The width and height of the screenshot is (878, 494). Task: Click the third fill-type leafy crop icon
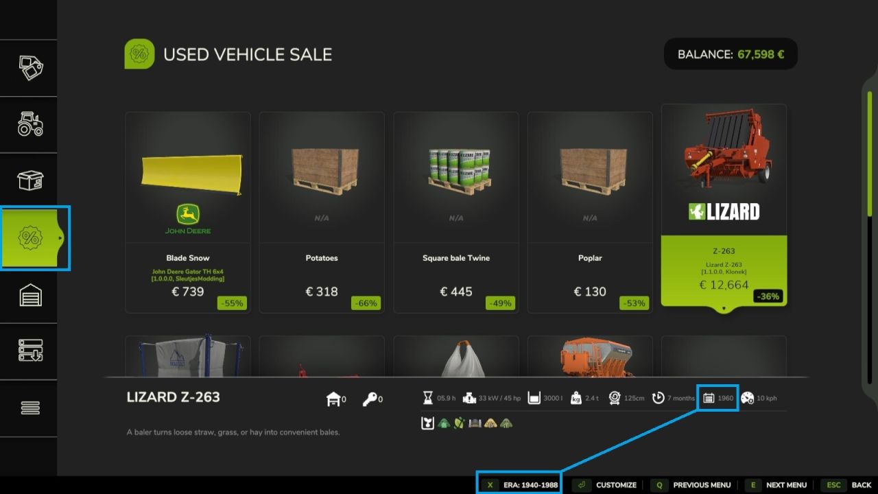pyautogui.click(x=459, y=423)
